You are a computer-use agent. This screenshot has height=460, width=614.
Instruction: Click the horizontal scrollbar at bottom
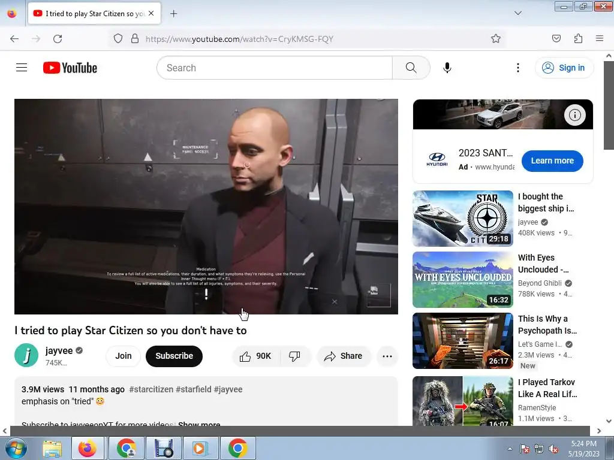(300, 431)
